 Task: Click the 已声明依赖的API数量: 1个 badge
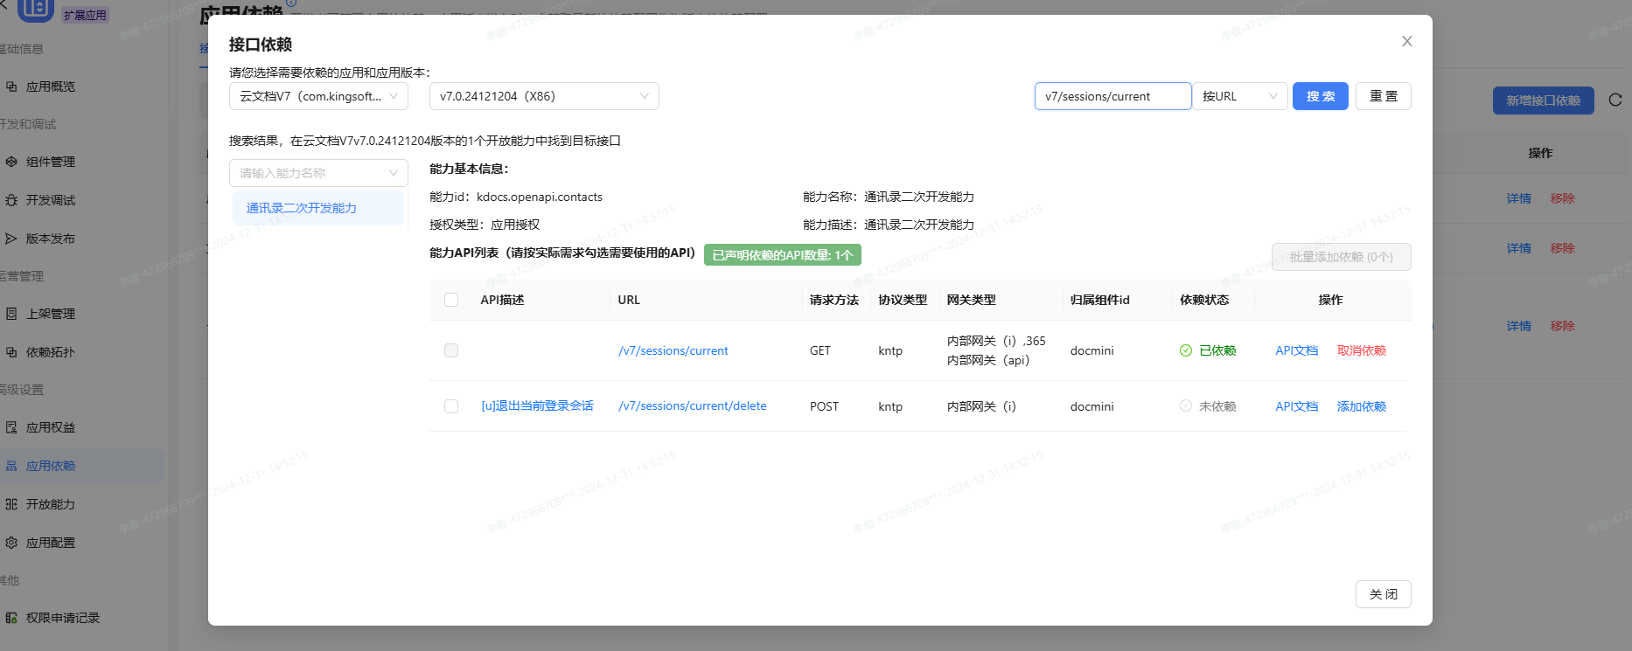[782, 255]
